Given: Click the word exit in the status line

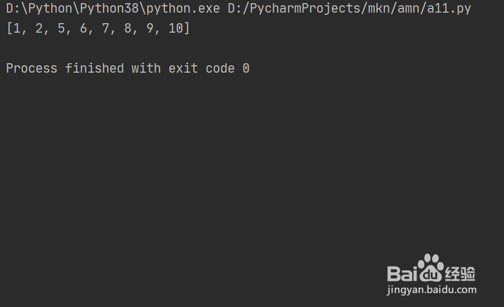Looking at the screenshot, I should click(x=183, y=68).
